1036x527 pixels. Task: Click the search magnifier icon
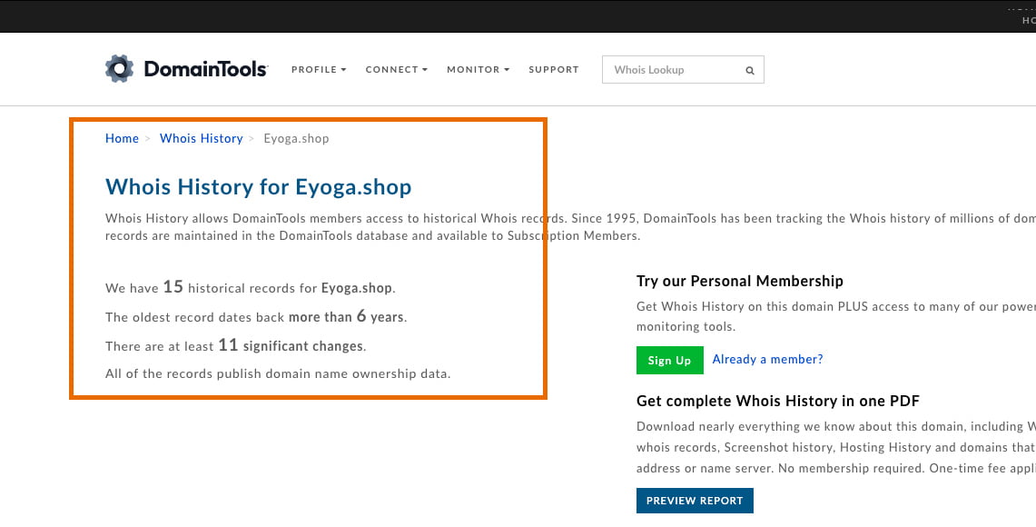(750, 70)
